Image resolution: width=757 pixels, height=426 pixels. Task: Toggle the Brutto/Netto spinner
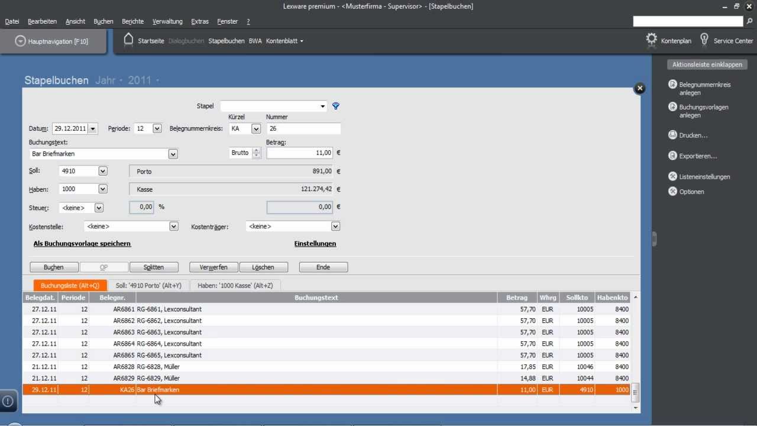coord(256,153)
